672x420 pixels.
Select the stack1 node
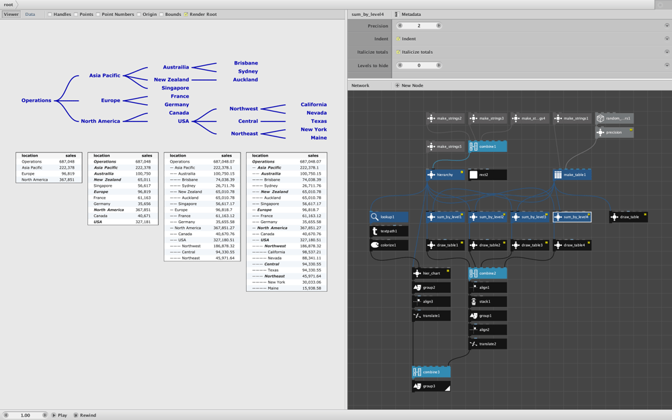click(x=488, y=302)
